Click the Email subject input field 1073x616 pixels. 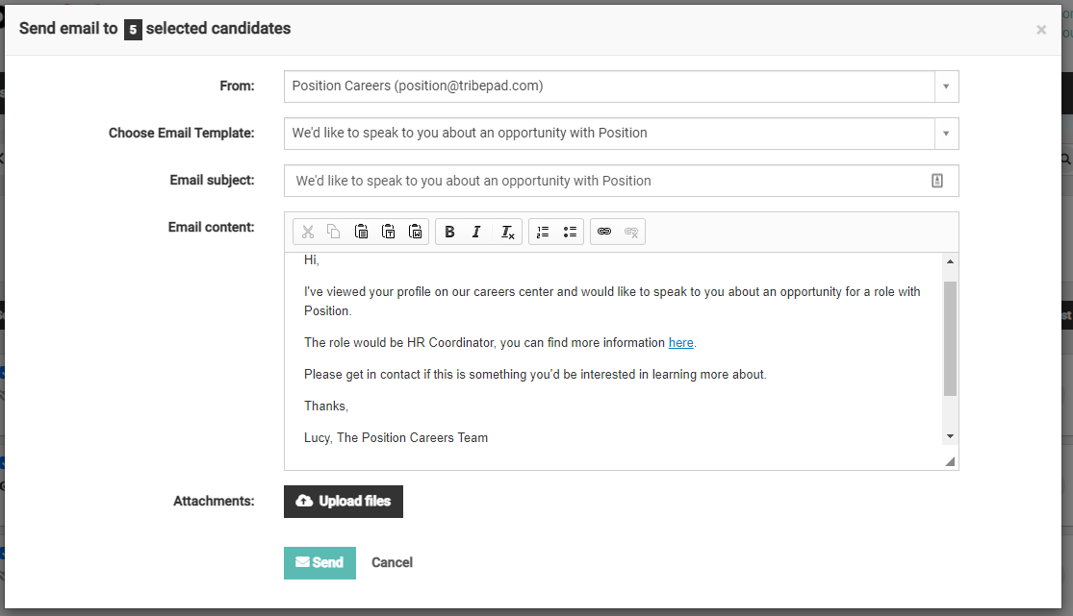pos(606,181)
